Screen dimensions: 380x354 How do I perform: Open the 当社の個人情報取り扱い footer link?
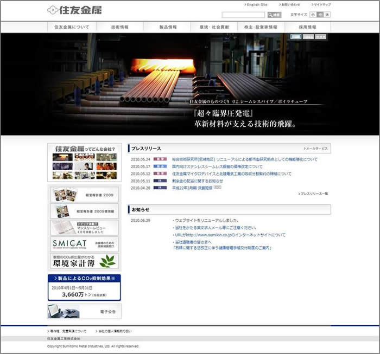[113, 331]
